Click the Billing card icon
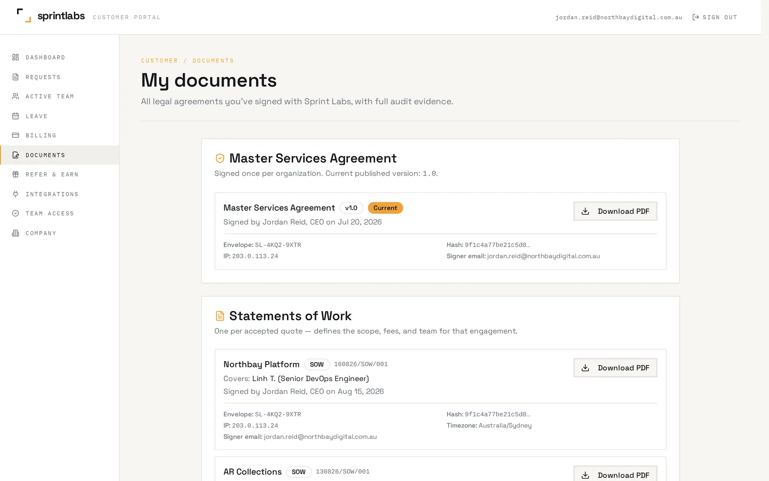 15,135
